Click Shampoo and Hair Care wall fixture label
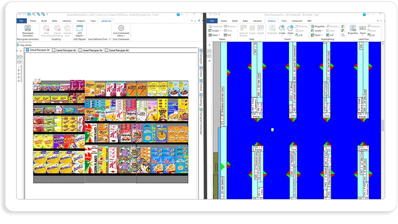The height and width of the screenshot is (224, 398). point(222,107)
